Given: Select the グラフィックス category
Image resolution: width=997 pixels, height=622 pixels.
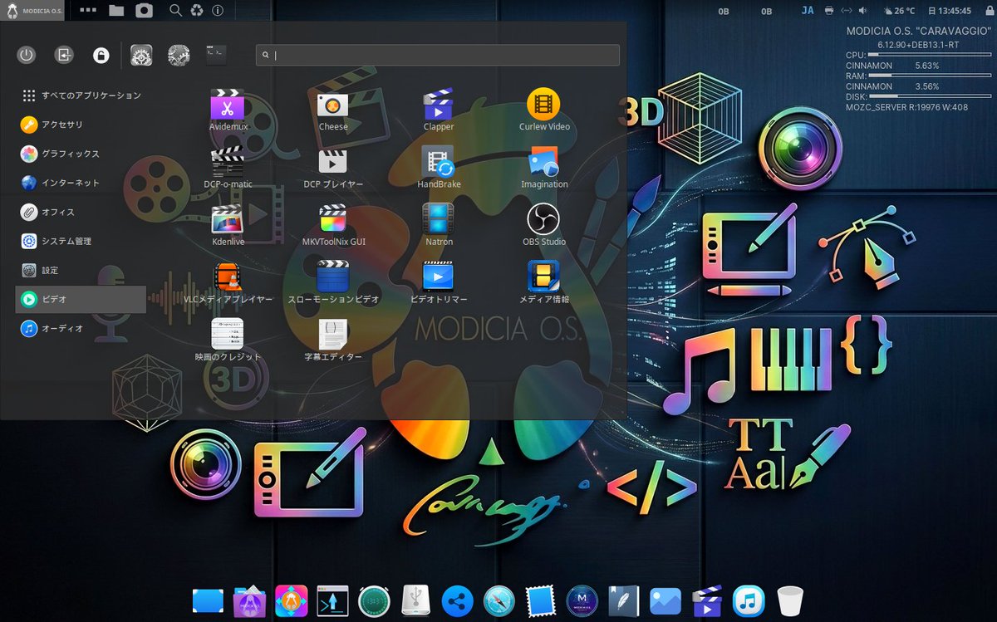Looking at the screenshot, I should [81, 154].
